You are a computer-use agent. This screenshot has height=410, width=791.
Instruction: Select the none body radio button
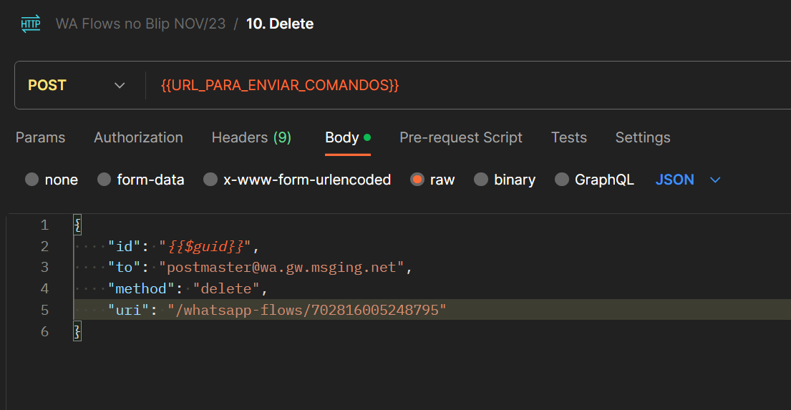[x=31, y=180]
